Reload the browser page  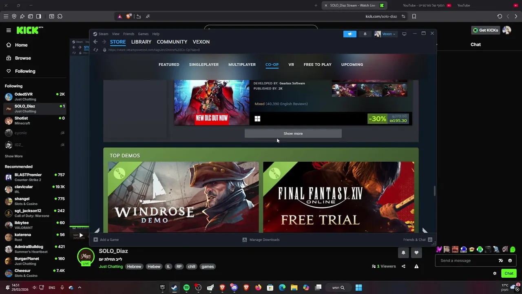pos(500,16)
